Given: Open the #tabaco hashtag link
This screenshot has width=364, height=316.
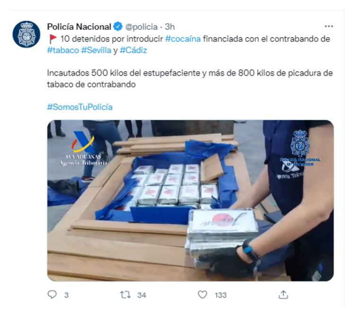Looking at the screenshot, I should tap(63, 50).
